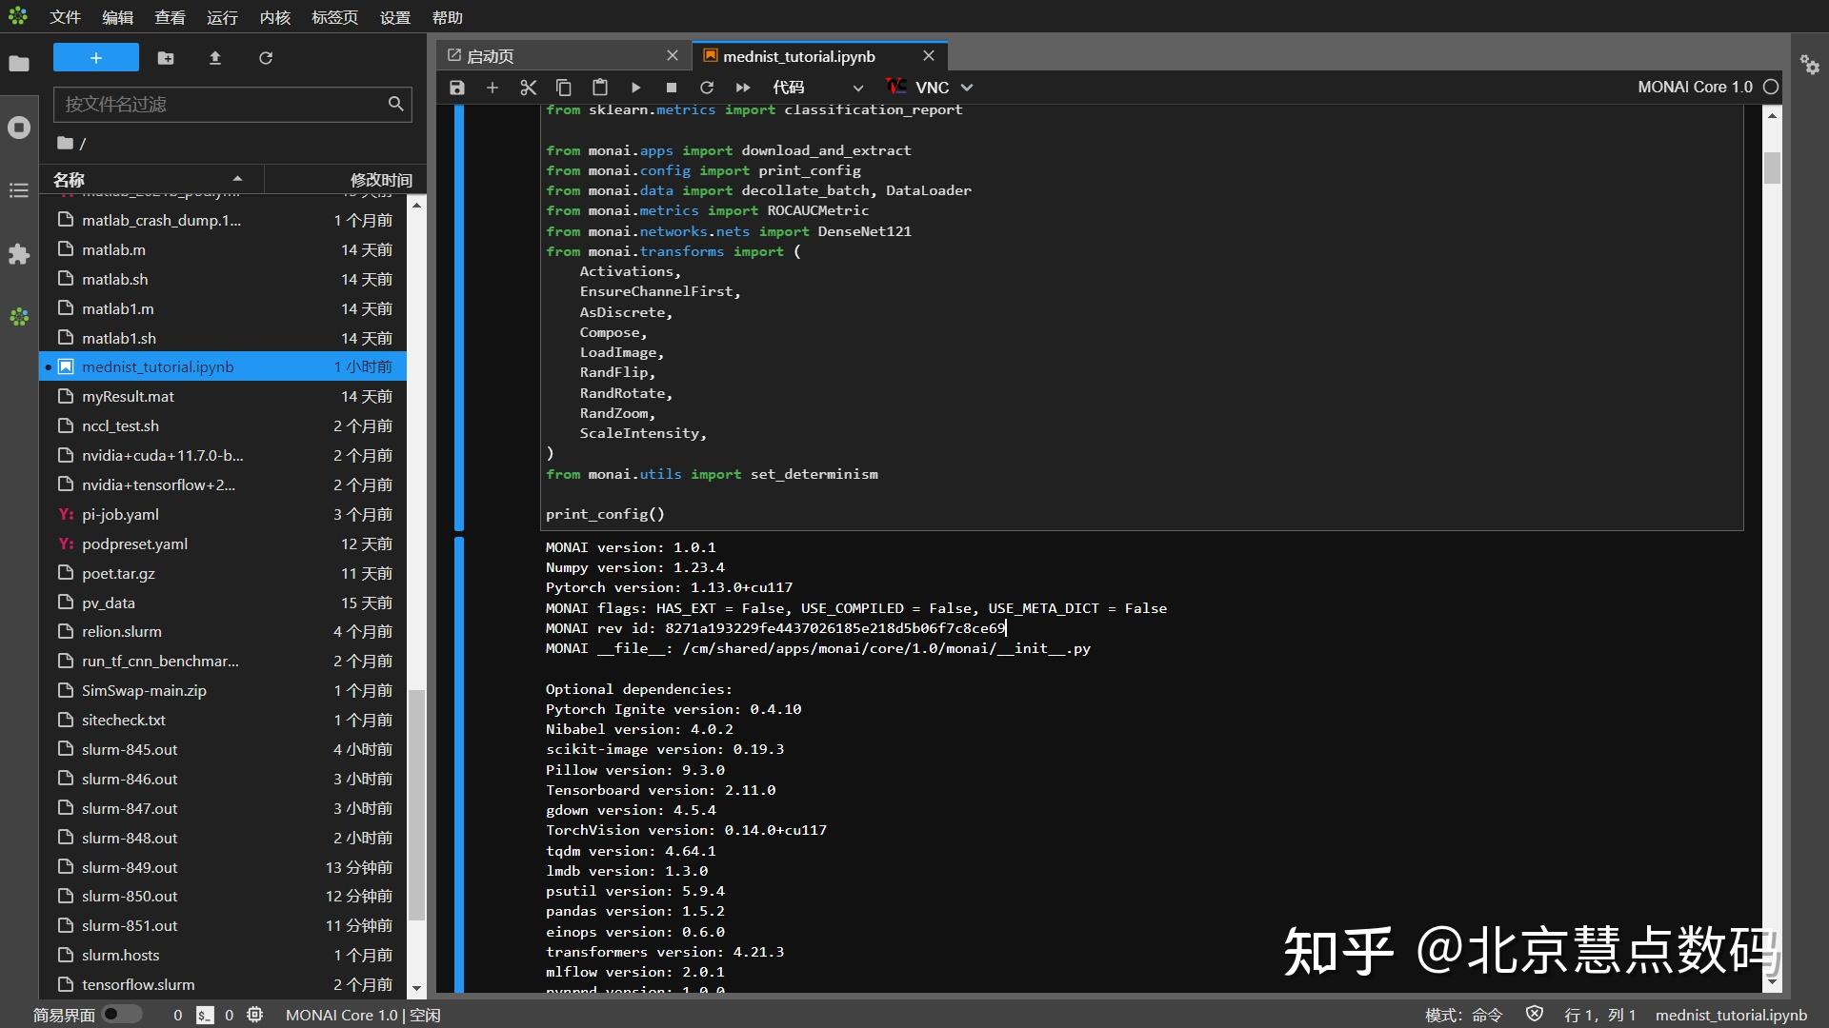1829x1028 pixels.
Task: Open the extension manager sidebar
Action: [19, 254]
